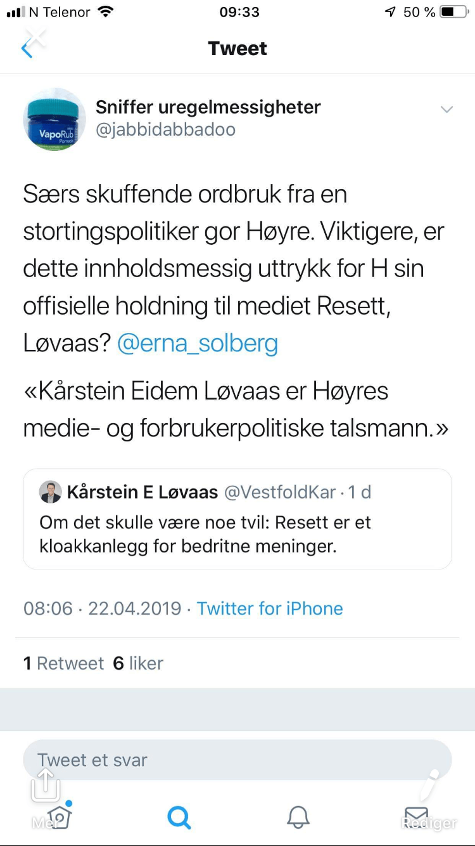
Task: Open the @jabbidabbadoo handle
Action: tap(165, 130)
